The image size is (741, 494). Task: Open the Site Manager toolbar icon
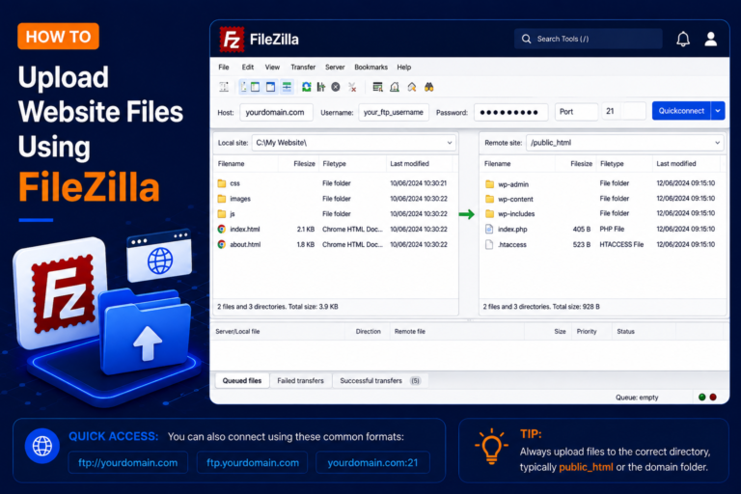coord(224,87)
